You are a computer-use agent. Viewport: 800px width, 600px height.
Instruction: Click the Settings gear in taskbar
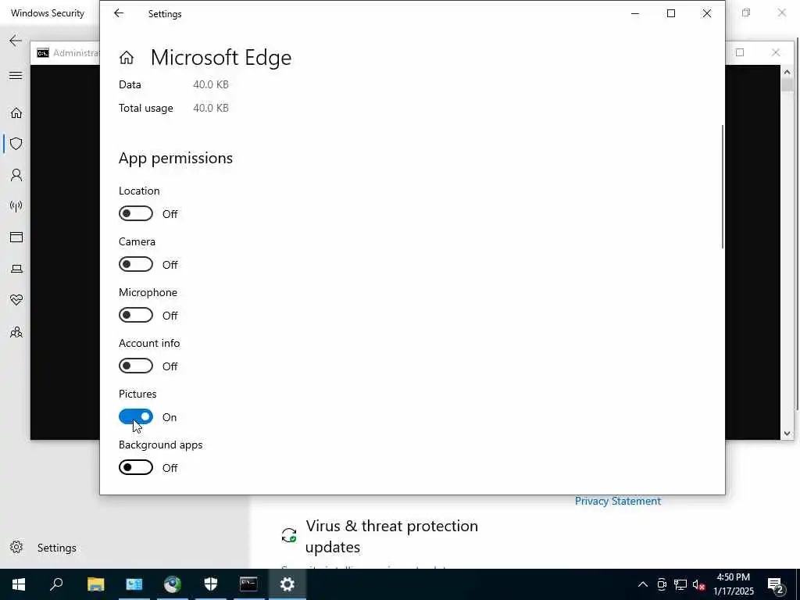point(287,584)
